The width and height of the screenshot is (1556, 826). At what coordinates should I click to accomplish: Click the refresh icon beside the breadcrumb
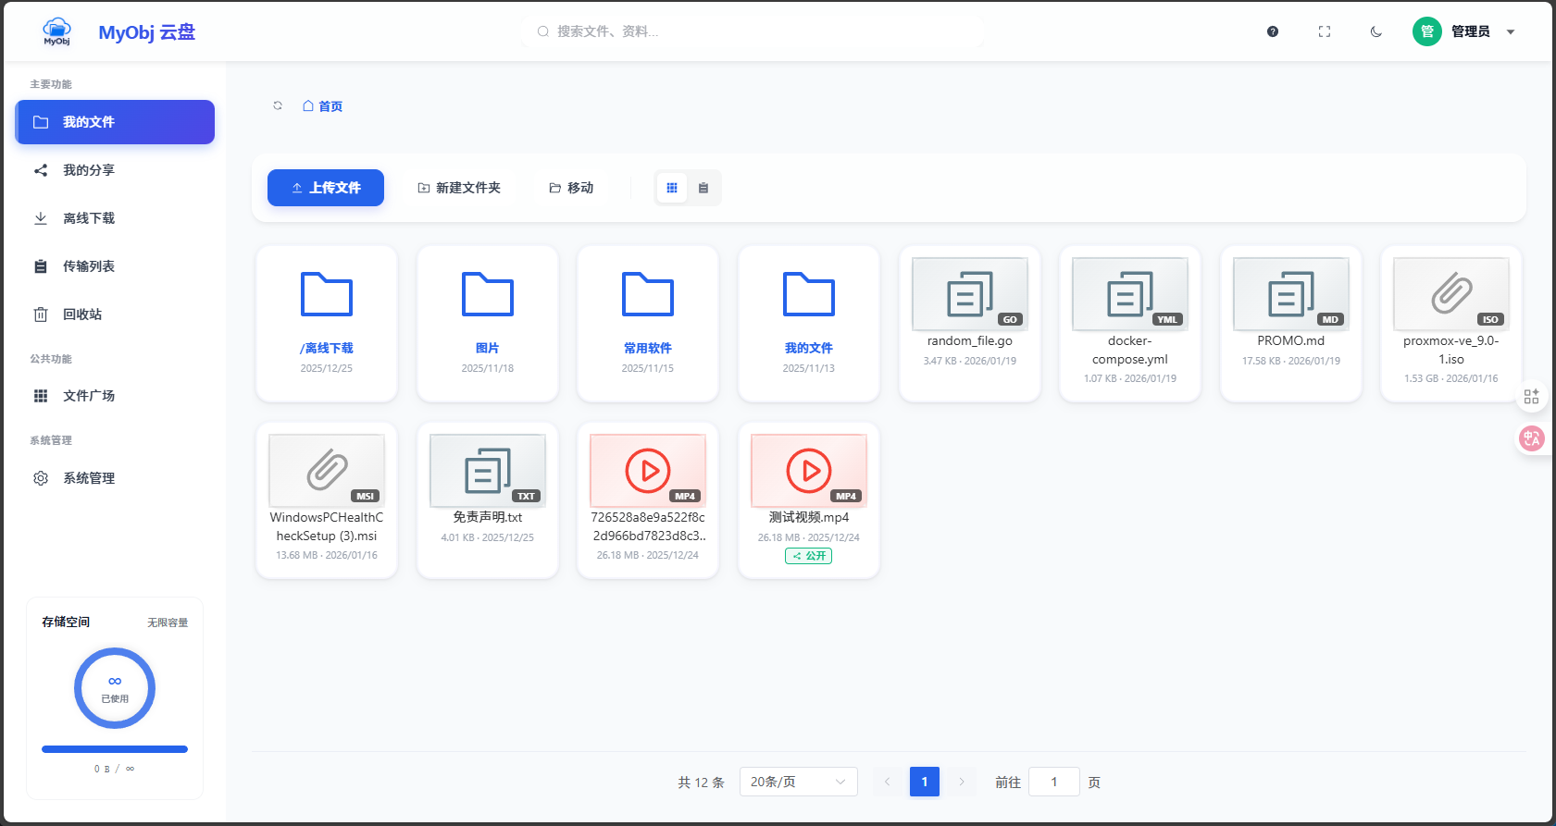pyautogui.click(x=278, y=105)
